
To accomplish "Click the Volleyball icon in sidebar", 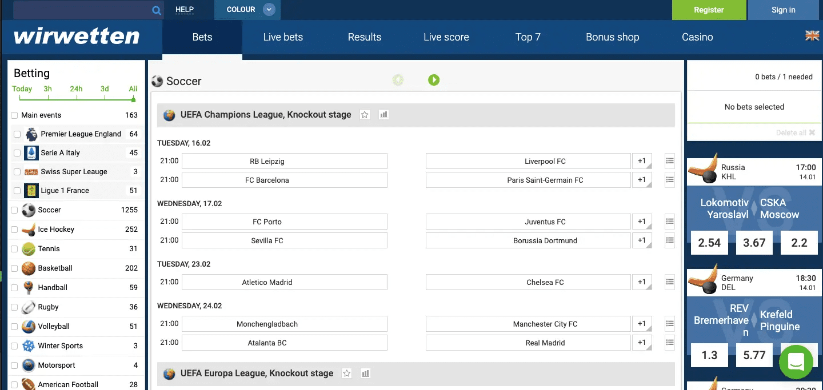I will [x=29, y=327].
